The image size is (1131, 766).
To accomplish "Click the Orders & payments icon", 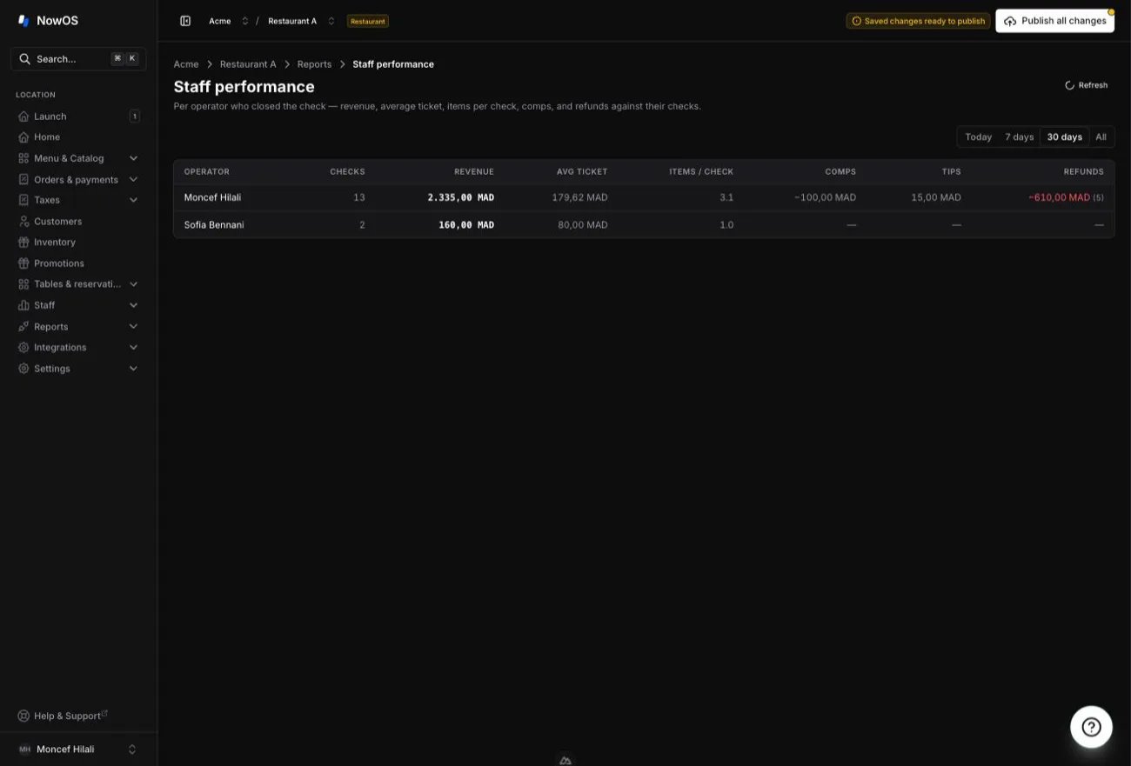I will tap(23, 180).
